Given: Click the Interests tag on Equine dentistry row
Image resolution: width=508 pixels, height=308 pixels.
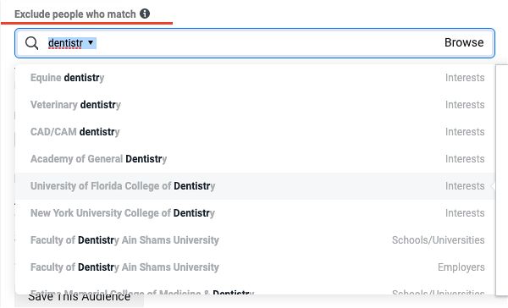Looking at the screenshot, I should [x=465, y=78].
